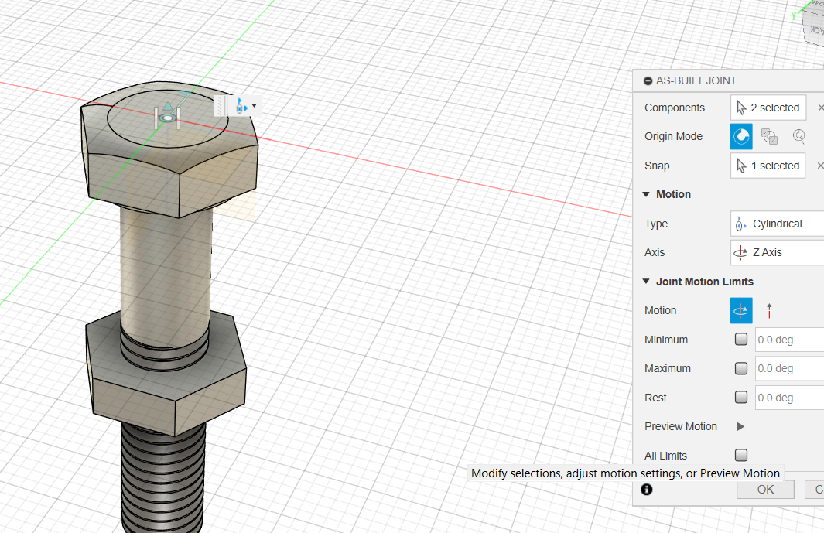Image resolution: width=824 pixels, height=533 pixels.
Task: Switch to slide motion limits arrow icon
Action: click(x=769, y=310)
